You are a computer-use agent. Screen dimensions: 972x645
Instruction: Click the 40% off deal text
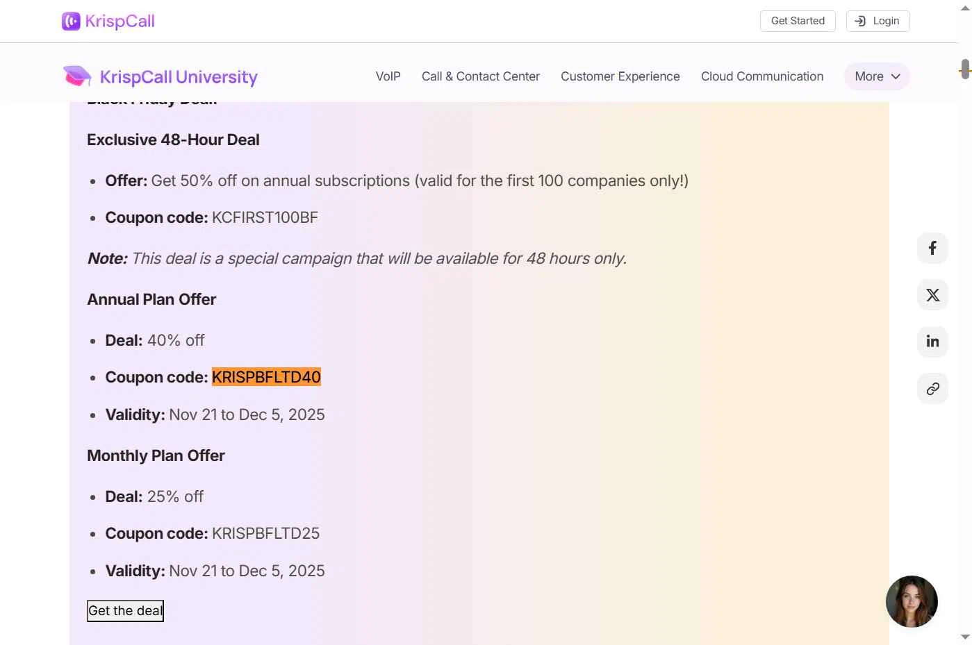(176, 340)
